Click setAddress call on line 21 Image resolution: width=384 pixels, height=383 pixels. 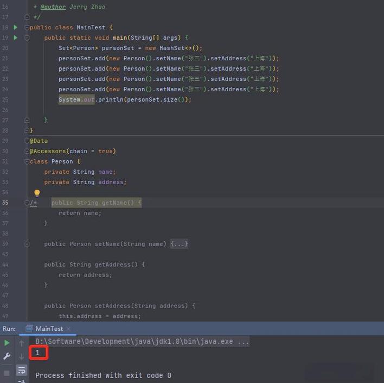(228, 58)
